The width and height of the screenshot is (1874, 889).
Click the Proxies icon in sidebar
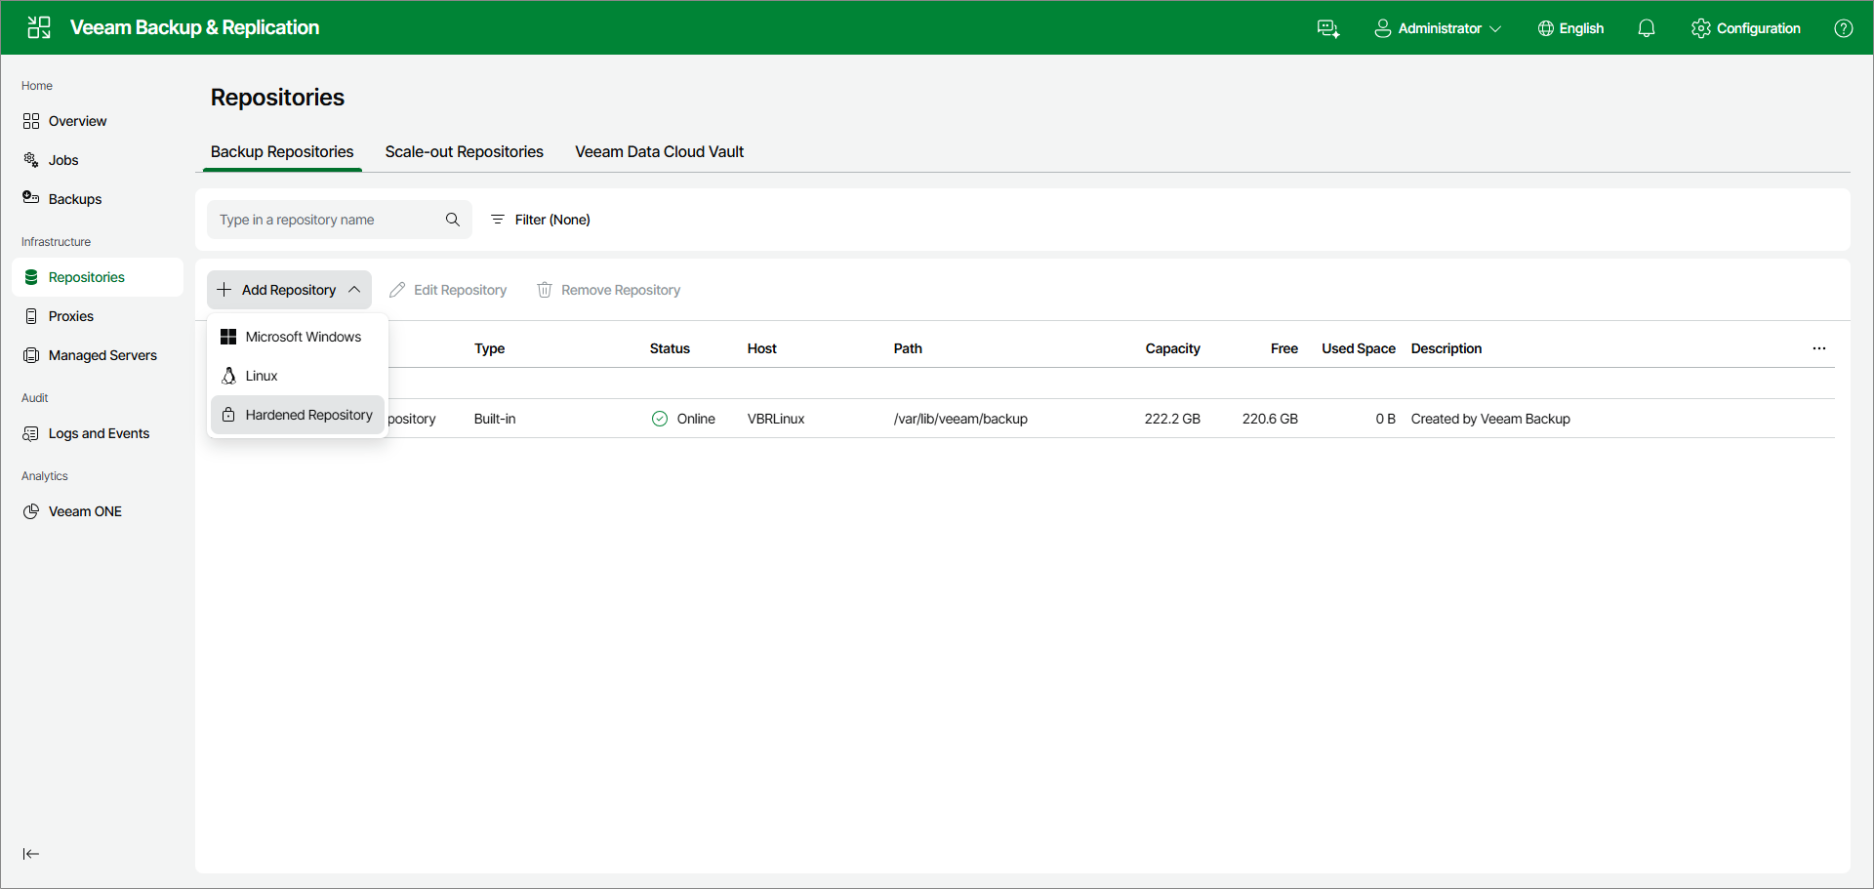click(x=31, y=316)
